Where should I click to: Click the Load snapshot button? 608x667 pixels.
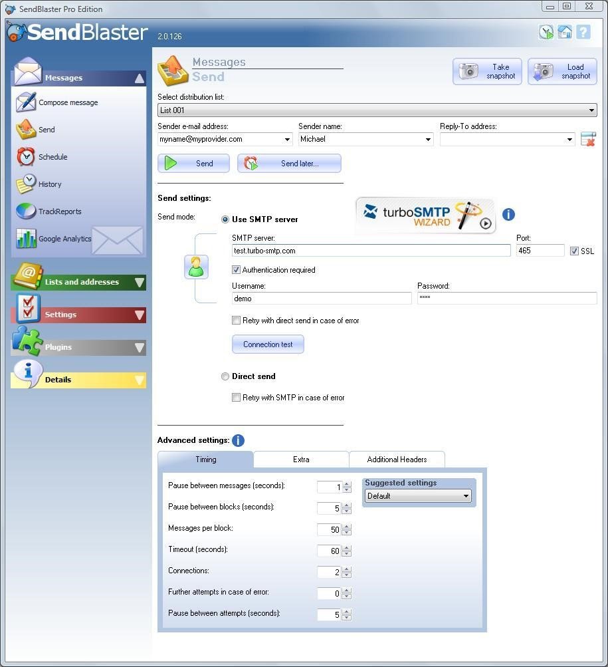click(x=563, y=71)
